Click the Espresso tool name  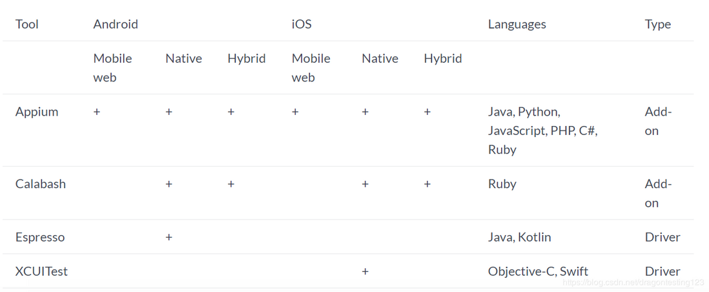[40, 237]
